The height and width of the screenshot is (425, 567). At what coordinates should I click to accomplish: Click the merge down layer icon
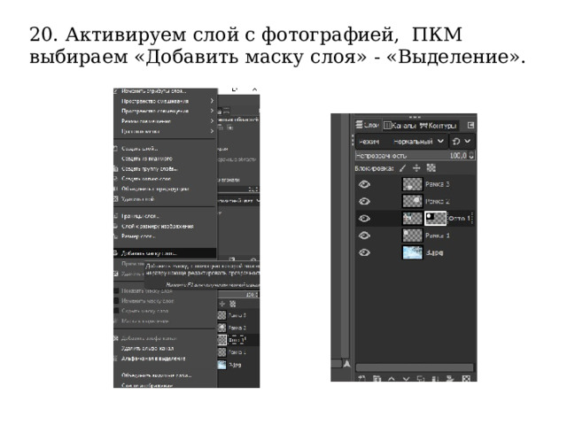(x=435, y=378)
